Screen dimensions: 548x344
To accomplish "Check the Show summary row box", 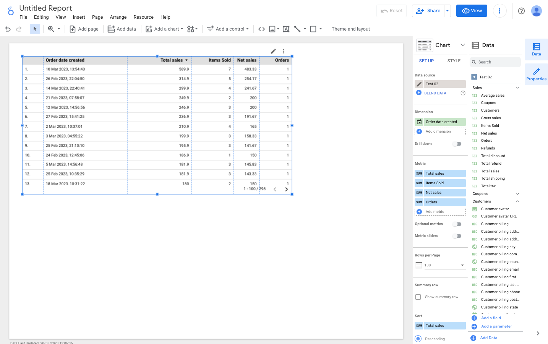I will (x=418, y=297).
